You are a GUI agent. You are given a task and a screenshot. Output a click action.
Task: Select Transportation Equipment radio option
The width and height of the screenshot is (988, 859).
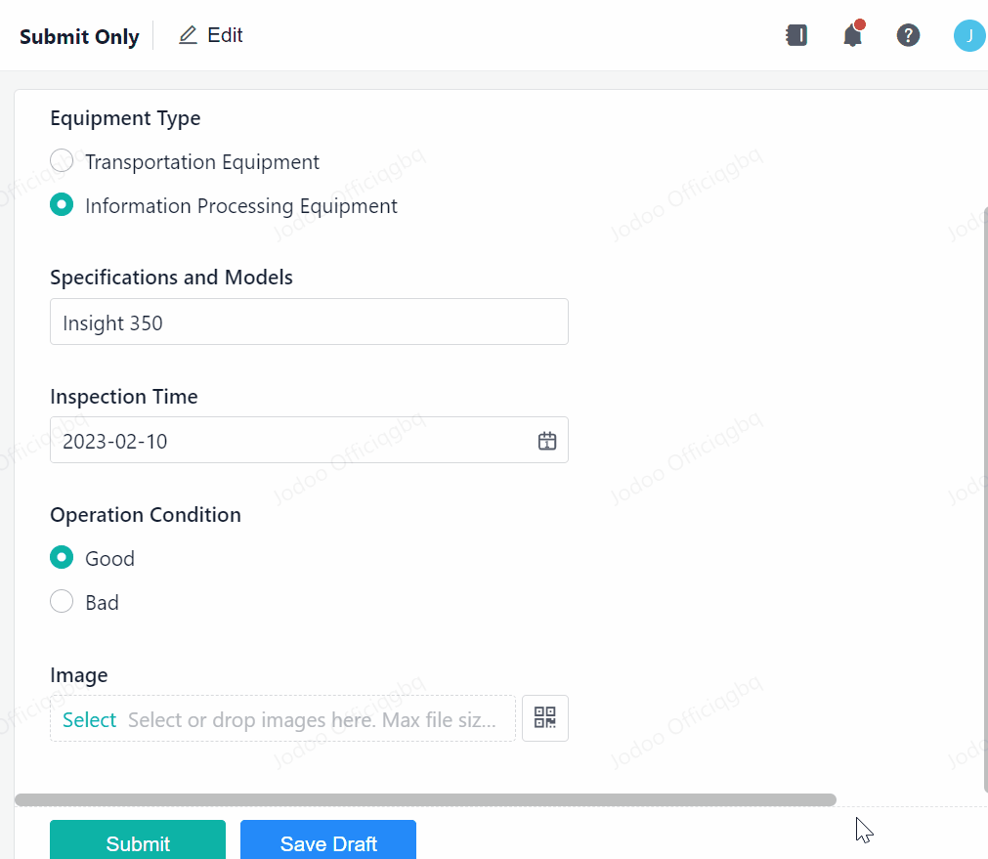click(x=62, y=161)
